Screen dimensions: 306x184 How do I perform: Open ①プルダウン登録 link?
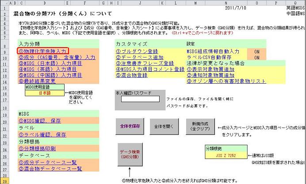pyautogui.click(x=137, y=52)
